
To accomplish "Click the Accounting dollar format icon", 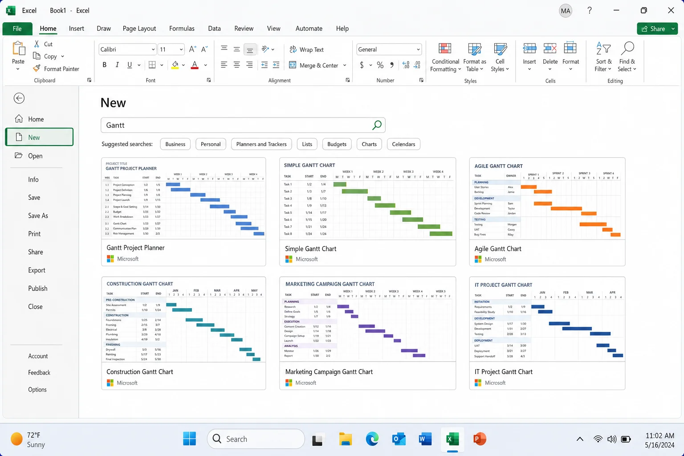I will click(x=362, y=65).
